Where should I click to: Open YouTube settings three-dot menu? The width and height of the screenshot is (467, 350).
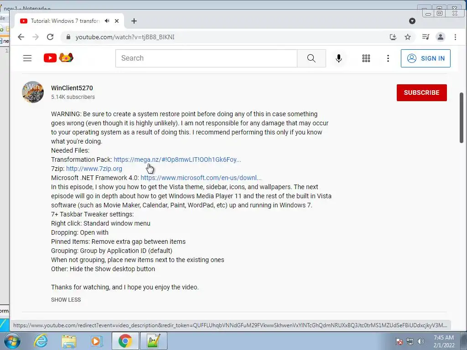pos(388,58)
